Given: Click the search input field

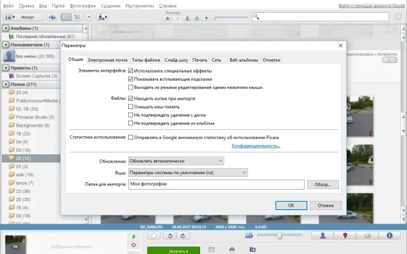Looking at the screenshot, I should [320, 17].
